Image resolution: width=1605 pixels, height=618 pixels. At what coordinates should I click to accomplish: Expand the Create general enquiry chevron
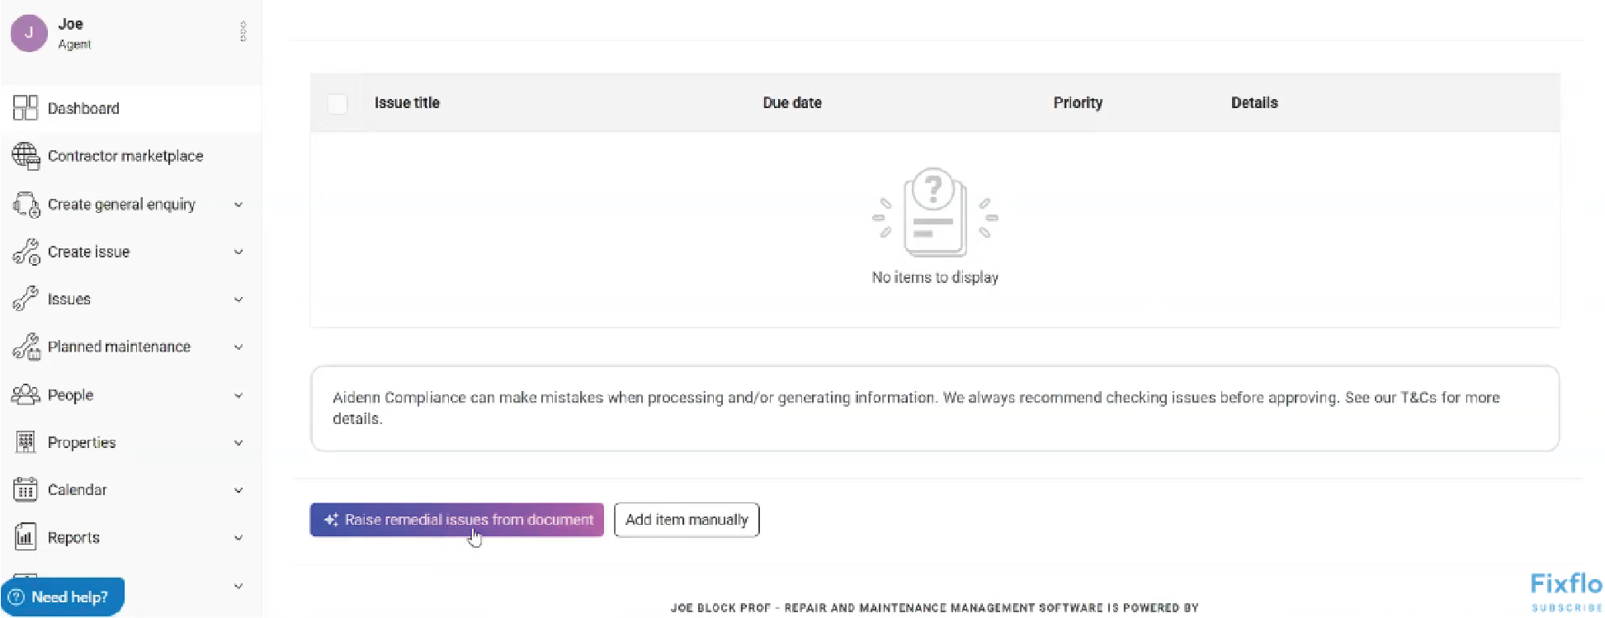[238, 205]
